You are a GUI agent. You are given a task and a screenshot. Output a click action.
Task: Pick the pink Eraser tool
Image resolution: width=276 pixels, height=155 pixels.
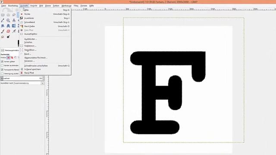(x=8, y=31)
